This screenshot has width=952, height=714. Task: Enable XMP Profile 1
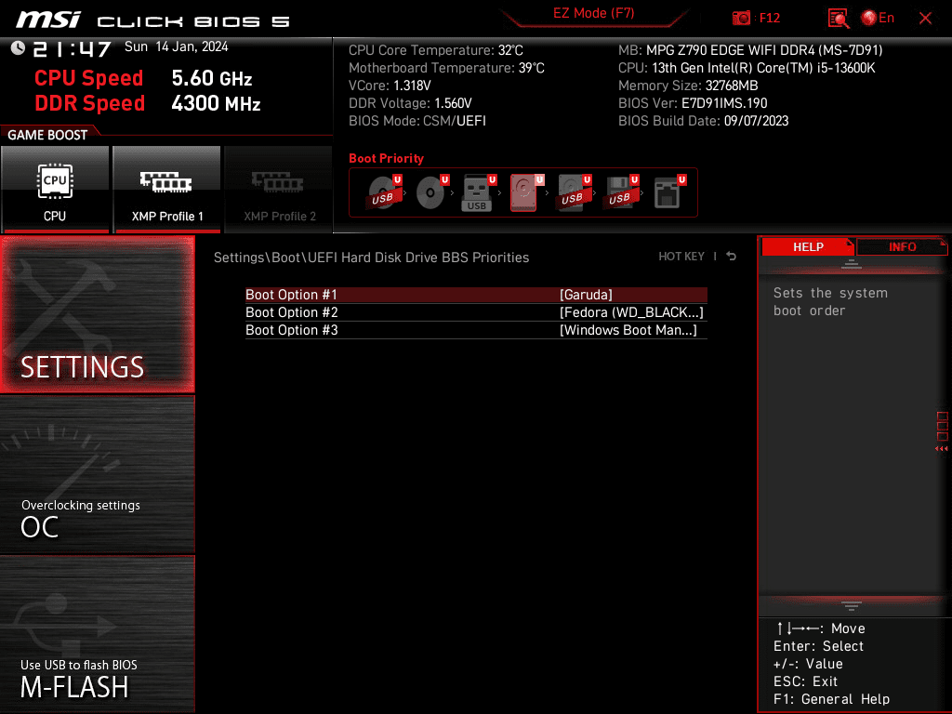(167, 190)
